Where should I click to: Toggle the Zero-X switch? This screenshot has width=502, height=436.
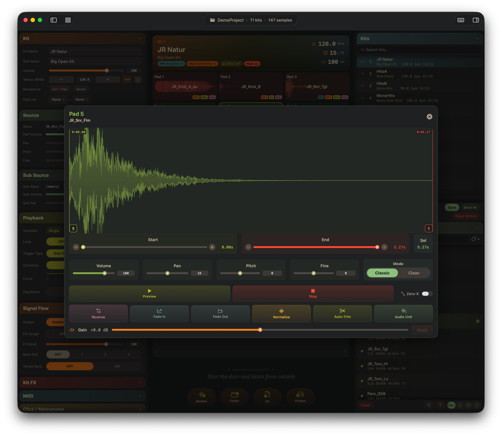tap(427, 294)
